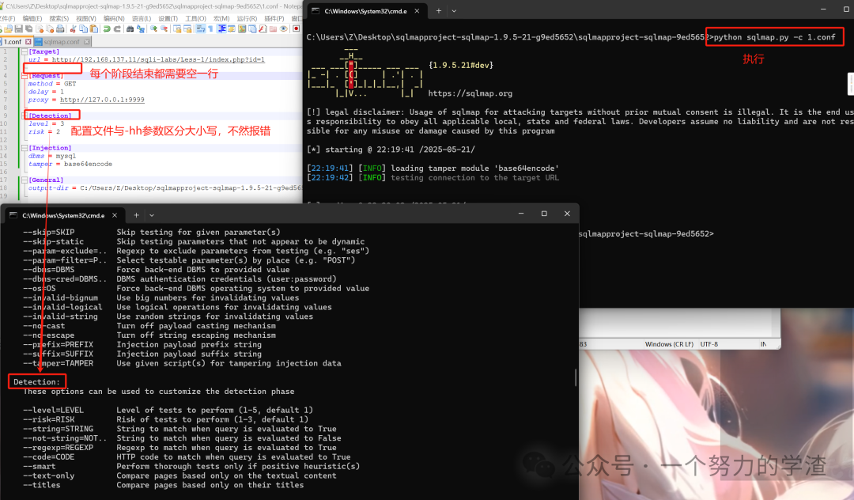Open the Document Map icon
Image resolution: width=854 pixels, height=500 pixels.
click(x=242, y=28)
